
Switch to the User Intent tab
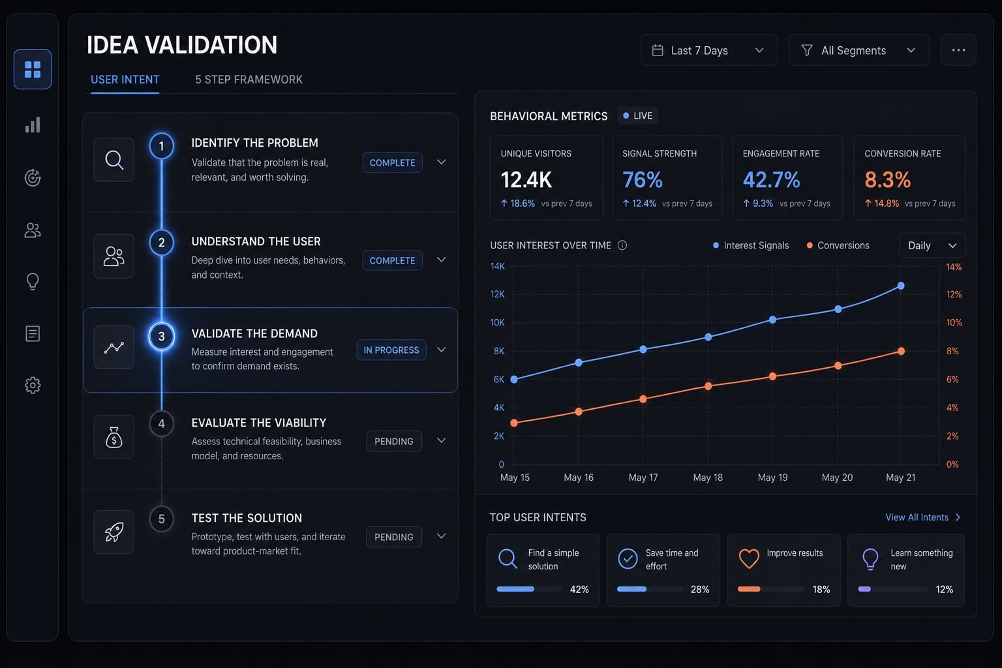125,80
